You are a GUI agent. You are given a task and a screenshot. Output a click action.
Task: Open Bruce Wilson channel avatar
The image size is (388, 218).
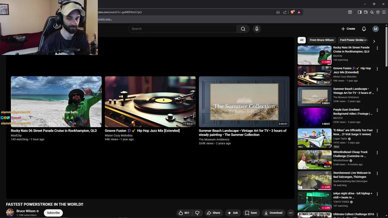[x=10, y=213]
